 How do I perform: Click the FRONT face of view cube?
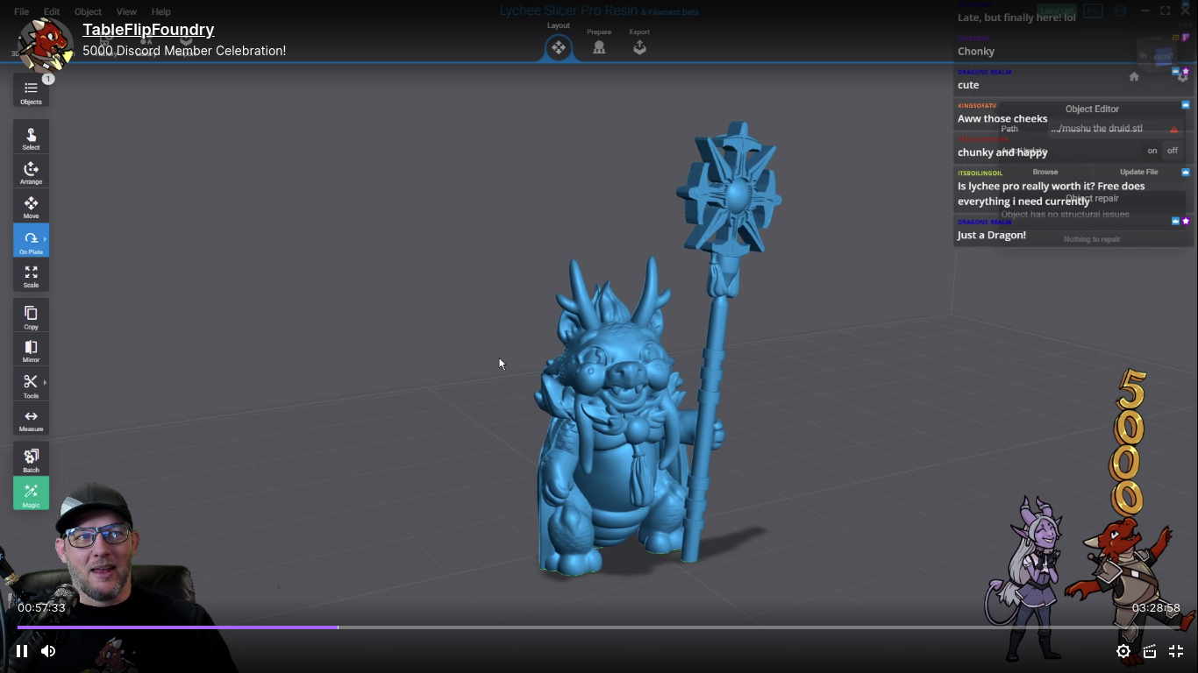[1162, 56]
